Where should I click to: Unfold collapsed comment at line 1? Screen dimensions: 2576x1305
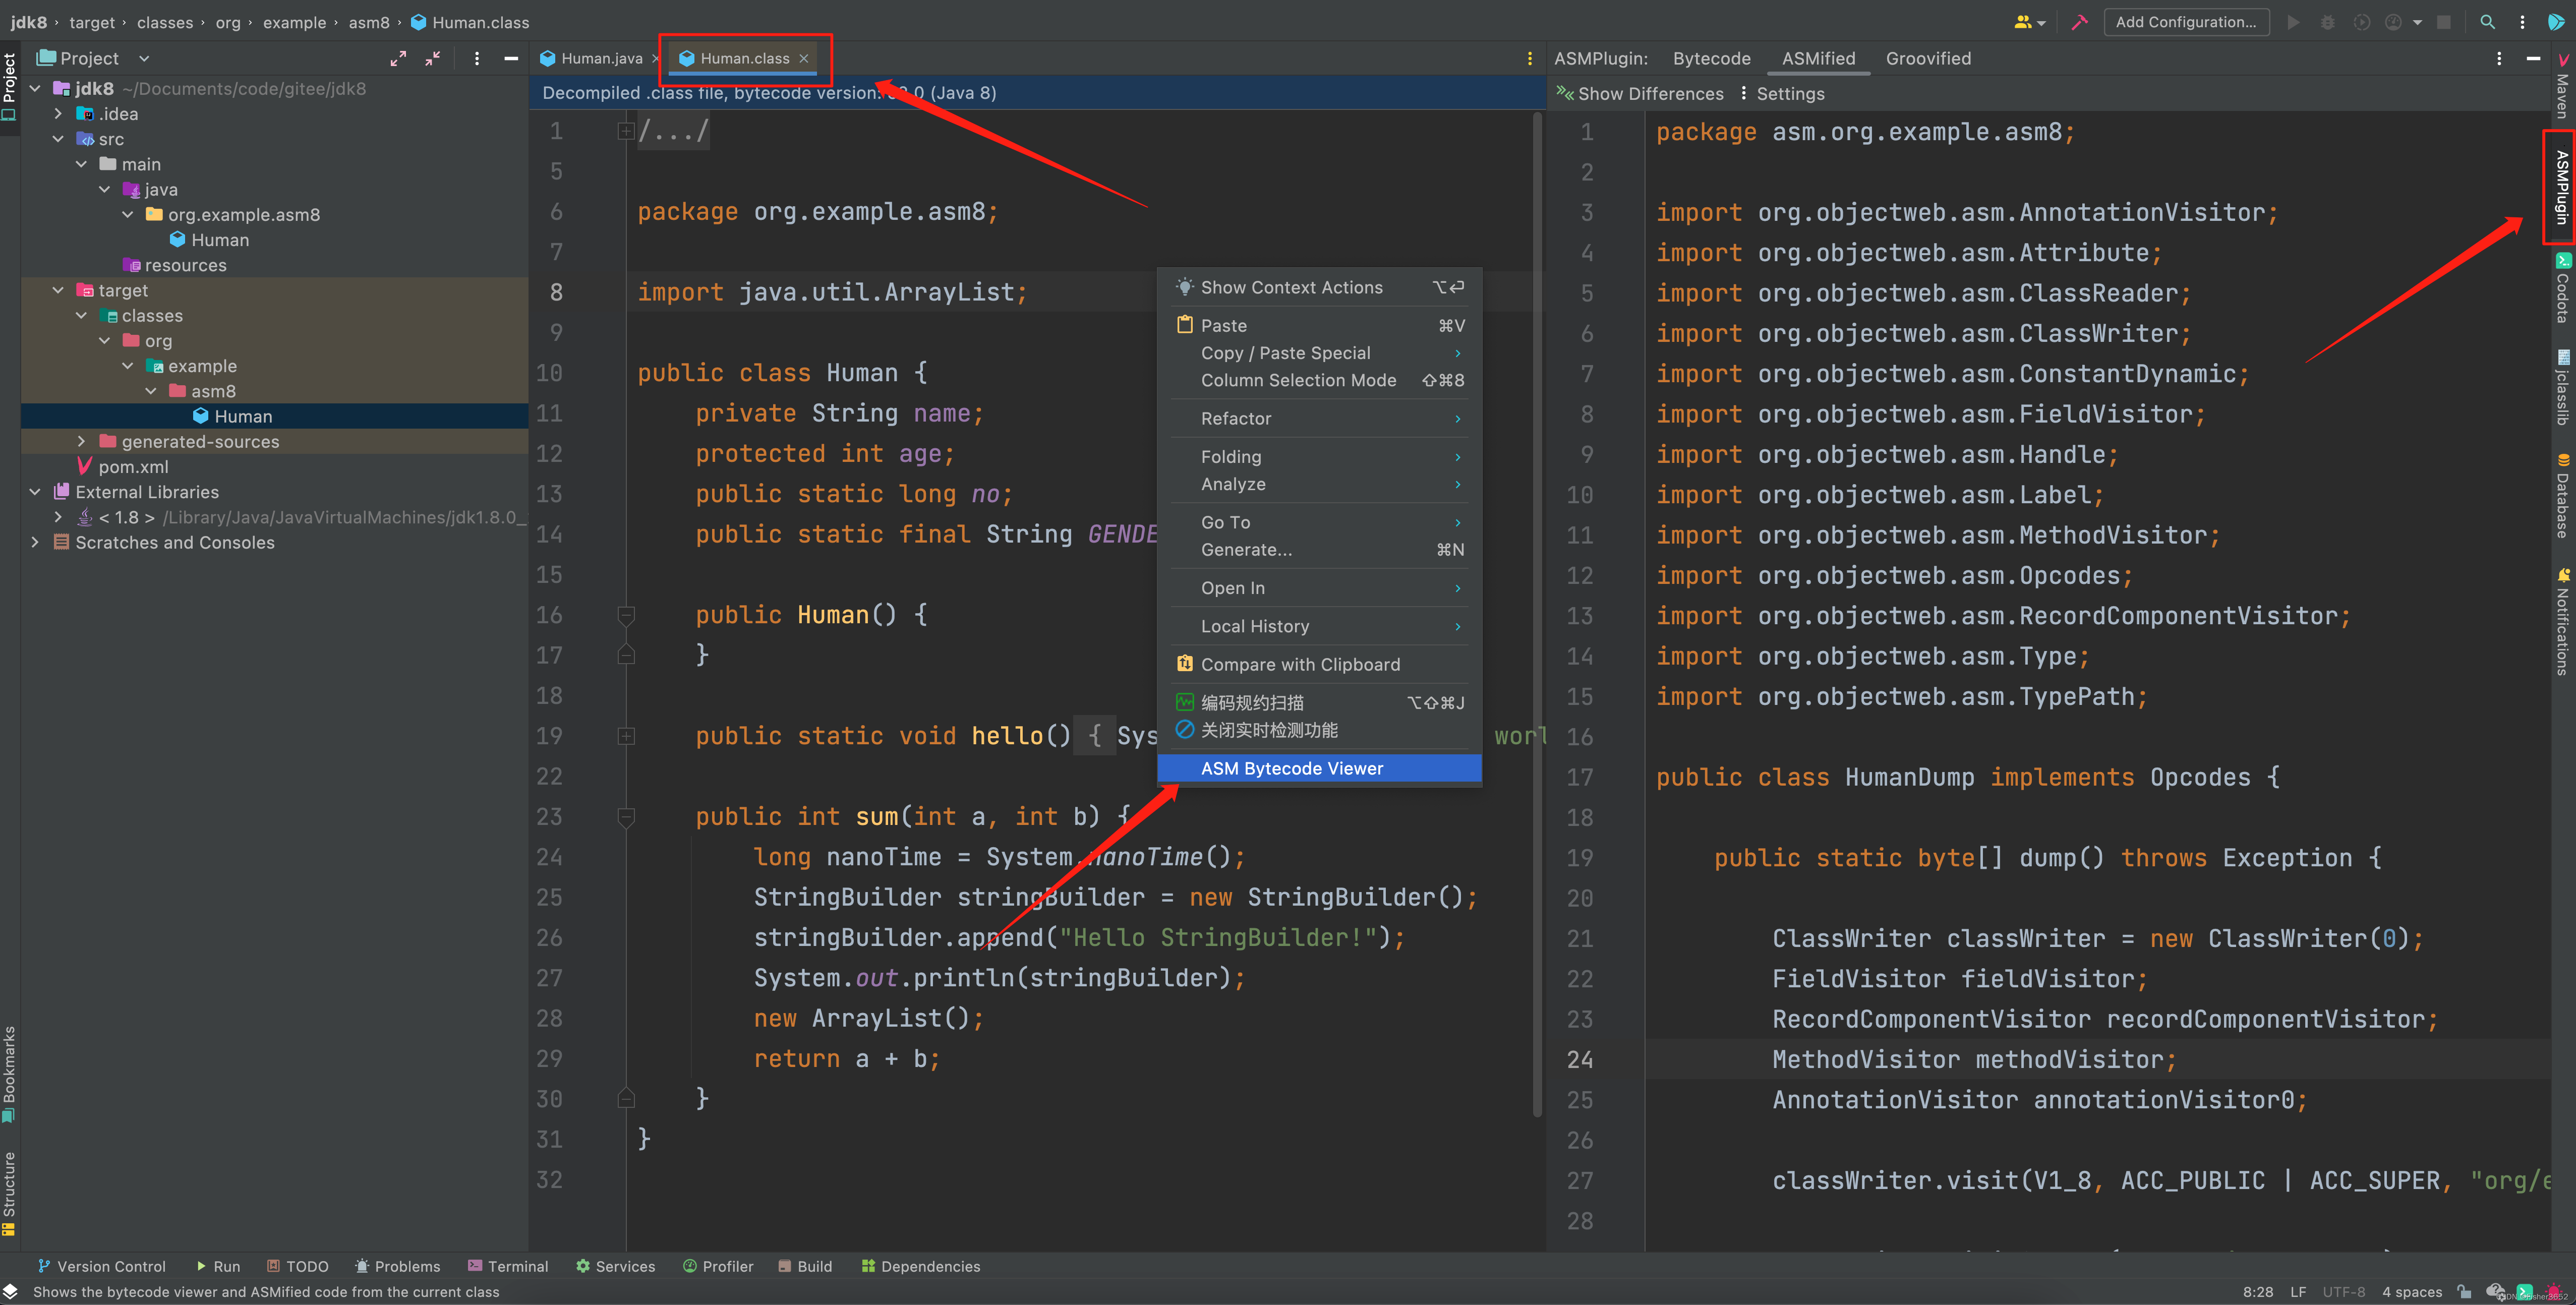click(626, 131)
